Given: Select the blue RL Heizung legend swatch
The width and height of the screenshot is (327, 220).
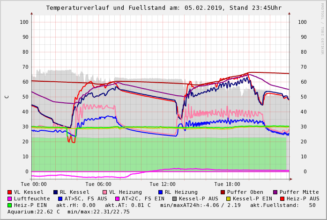Looking at the screenshot, I should (160, 192).
